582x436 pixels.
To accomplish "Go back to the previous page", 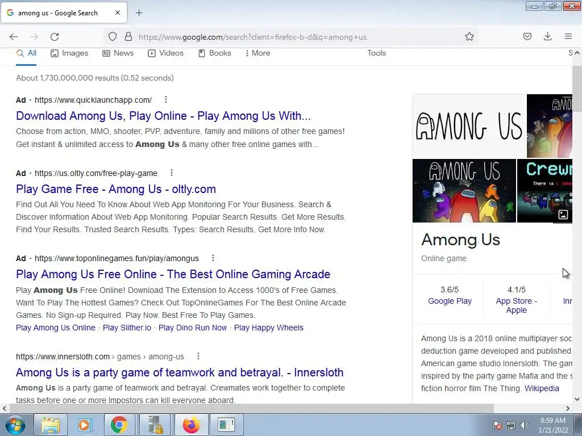I will point(14,37).
